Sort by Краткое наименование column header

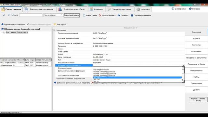[x=8, y=60]
